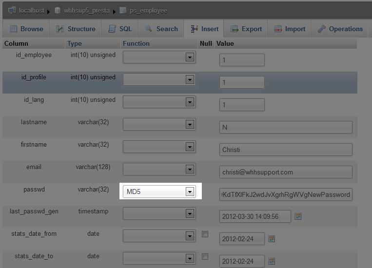
Task: Open the Search tab
Action: point(161,29)
